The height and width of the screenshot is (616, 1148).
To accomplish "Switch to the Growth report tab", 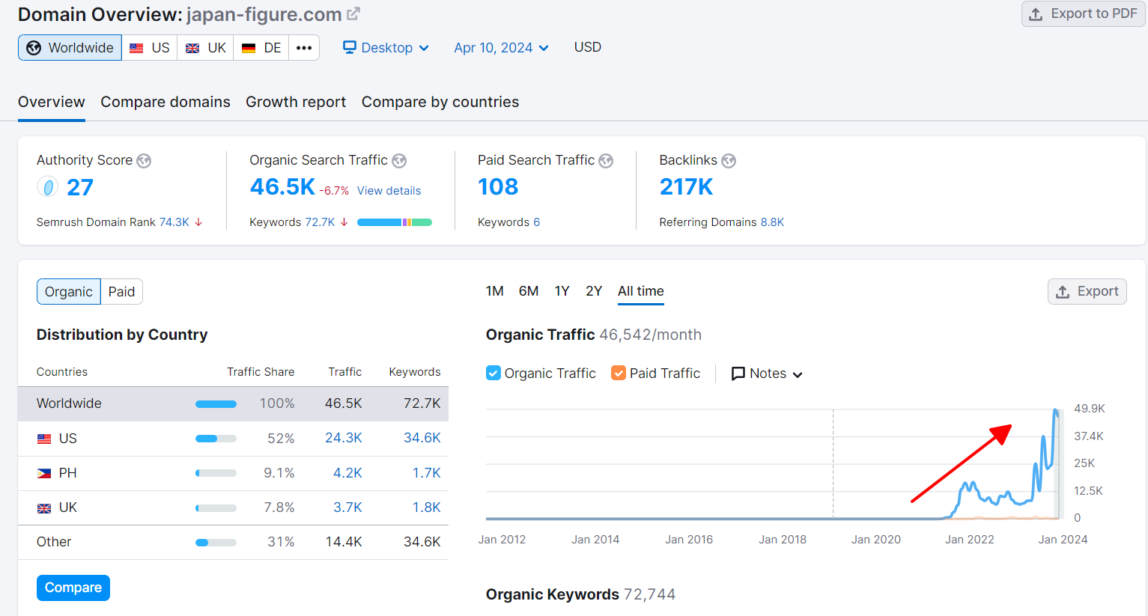I will tap(296, 102).
